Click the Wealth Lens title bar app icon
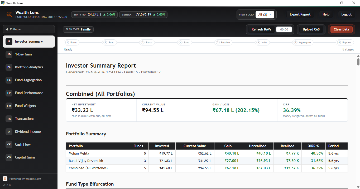This screenshot has height=189, width=360. click(3, 3)
